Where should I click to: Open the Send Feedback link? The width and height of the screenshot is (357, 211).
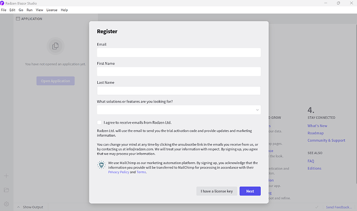click(x=338, y=207)
